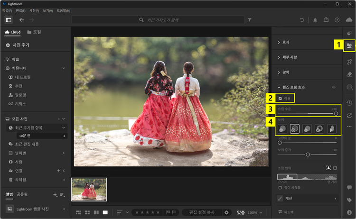Click the search filter funnel icon
Viewport: 356px width, 219px height.
pyautogui.click(x=250, y=20)
